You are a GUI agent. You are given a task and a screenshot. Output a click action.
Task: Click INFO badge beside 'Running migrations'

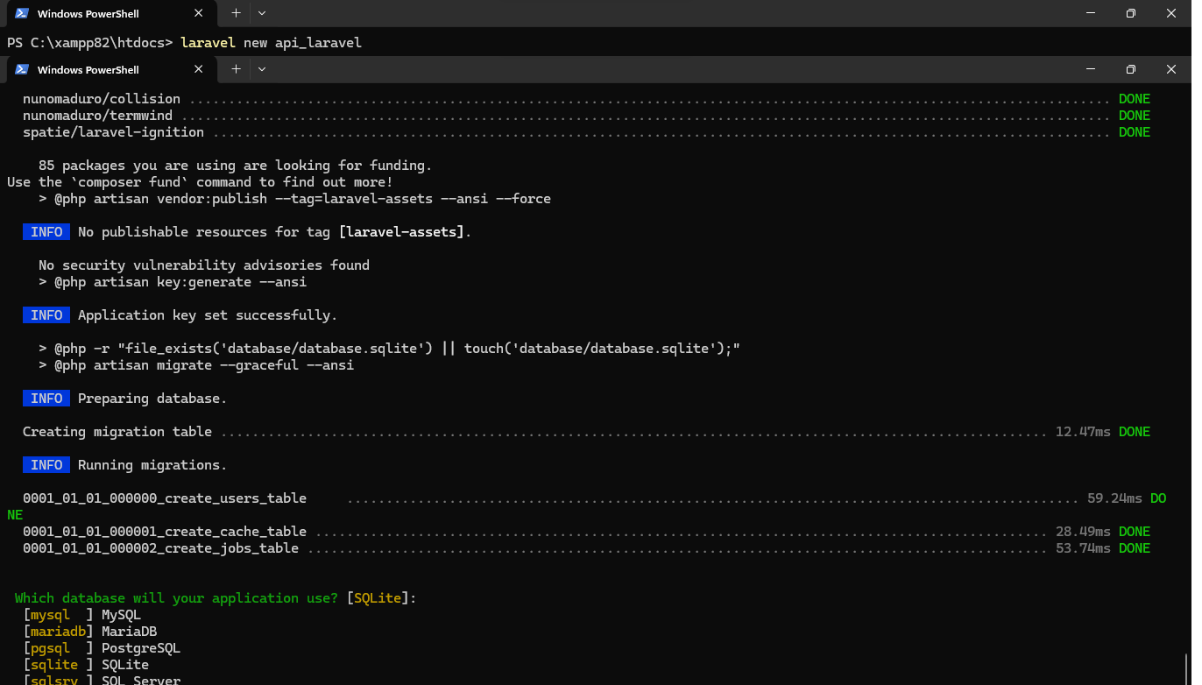coord(46,465)
